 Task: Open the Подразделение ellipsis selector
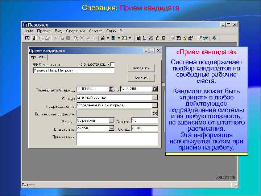pyautogui.click(x=155, y=105)
